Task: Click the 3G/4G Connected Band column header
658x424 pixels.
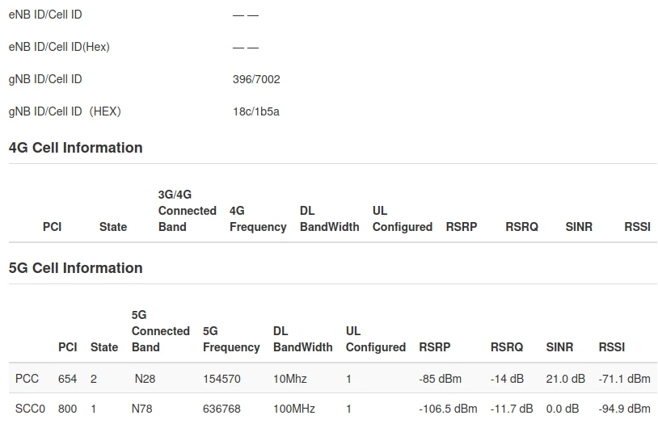Action: tap(187, 211)
